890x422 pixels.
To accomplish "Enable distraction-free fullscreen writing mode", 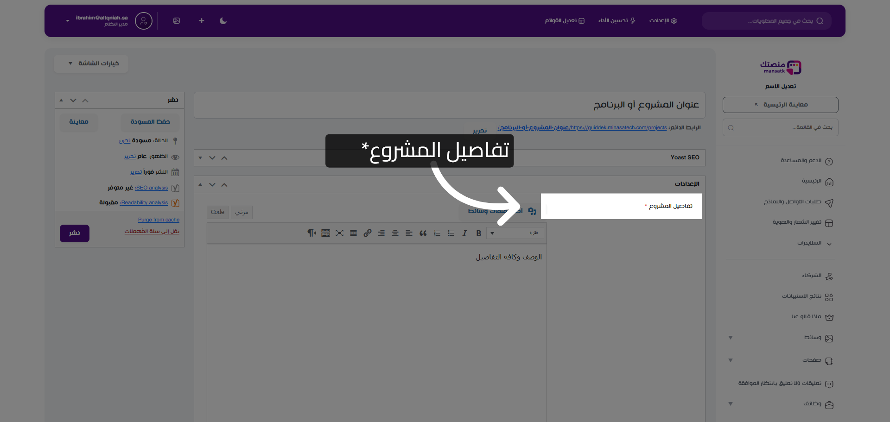I will pyautogui.click(x=340, y=233).
